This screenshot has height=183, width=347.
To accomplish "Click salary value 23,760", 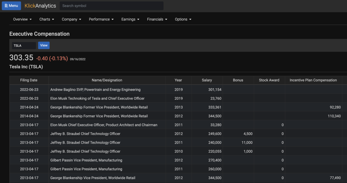I will pyautogui.click(x=216, y=98).
